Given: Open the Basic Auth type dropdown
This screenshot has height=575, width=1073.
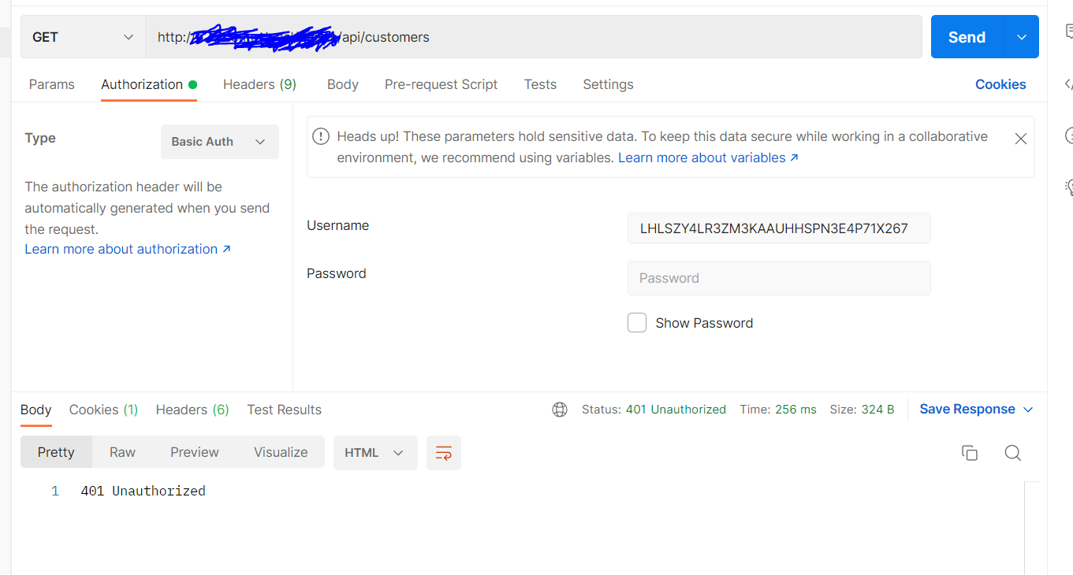Looking at the screenshot, I should pyautogui.click(x=219, y=142).
